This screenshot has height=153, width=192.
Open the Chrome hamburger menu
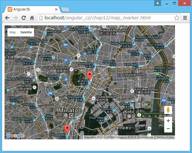pyautogui.click(x=185, y=18)
